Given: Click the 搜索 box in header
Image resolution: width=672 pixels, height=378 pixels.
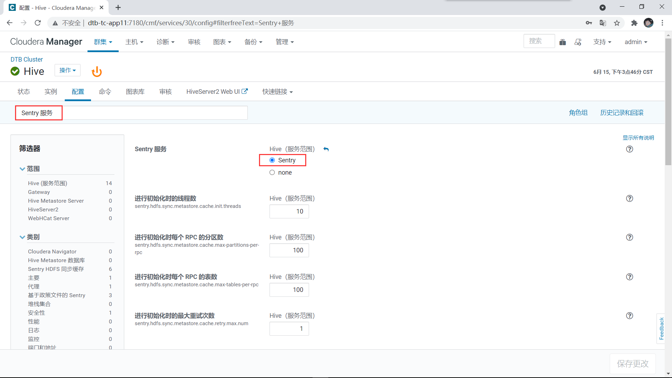Looking at the screenshot, I should pos(539,41).
